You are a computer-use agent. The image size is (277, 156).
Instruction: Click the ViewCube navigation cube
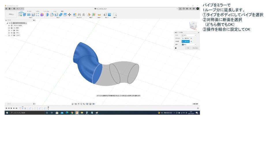pos(193,25)
